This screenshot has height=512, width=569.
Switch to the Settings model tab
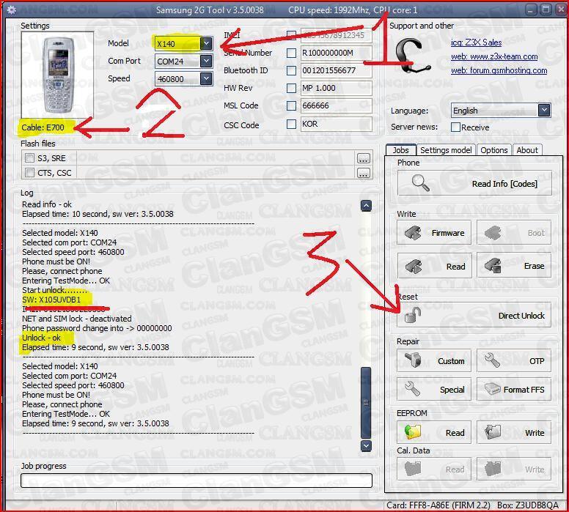(x=446, y=150)
